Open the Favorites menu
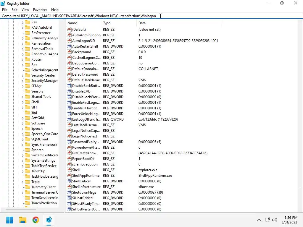The height and width of the screenshot is (227, 303). tap(40, 10)
